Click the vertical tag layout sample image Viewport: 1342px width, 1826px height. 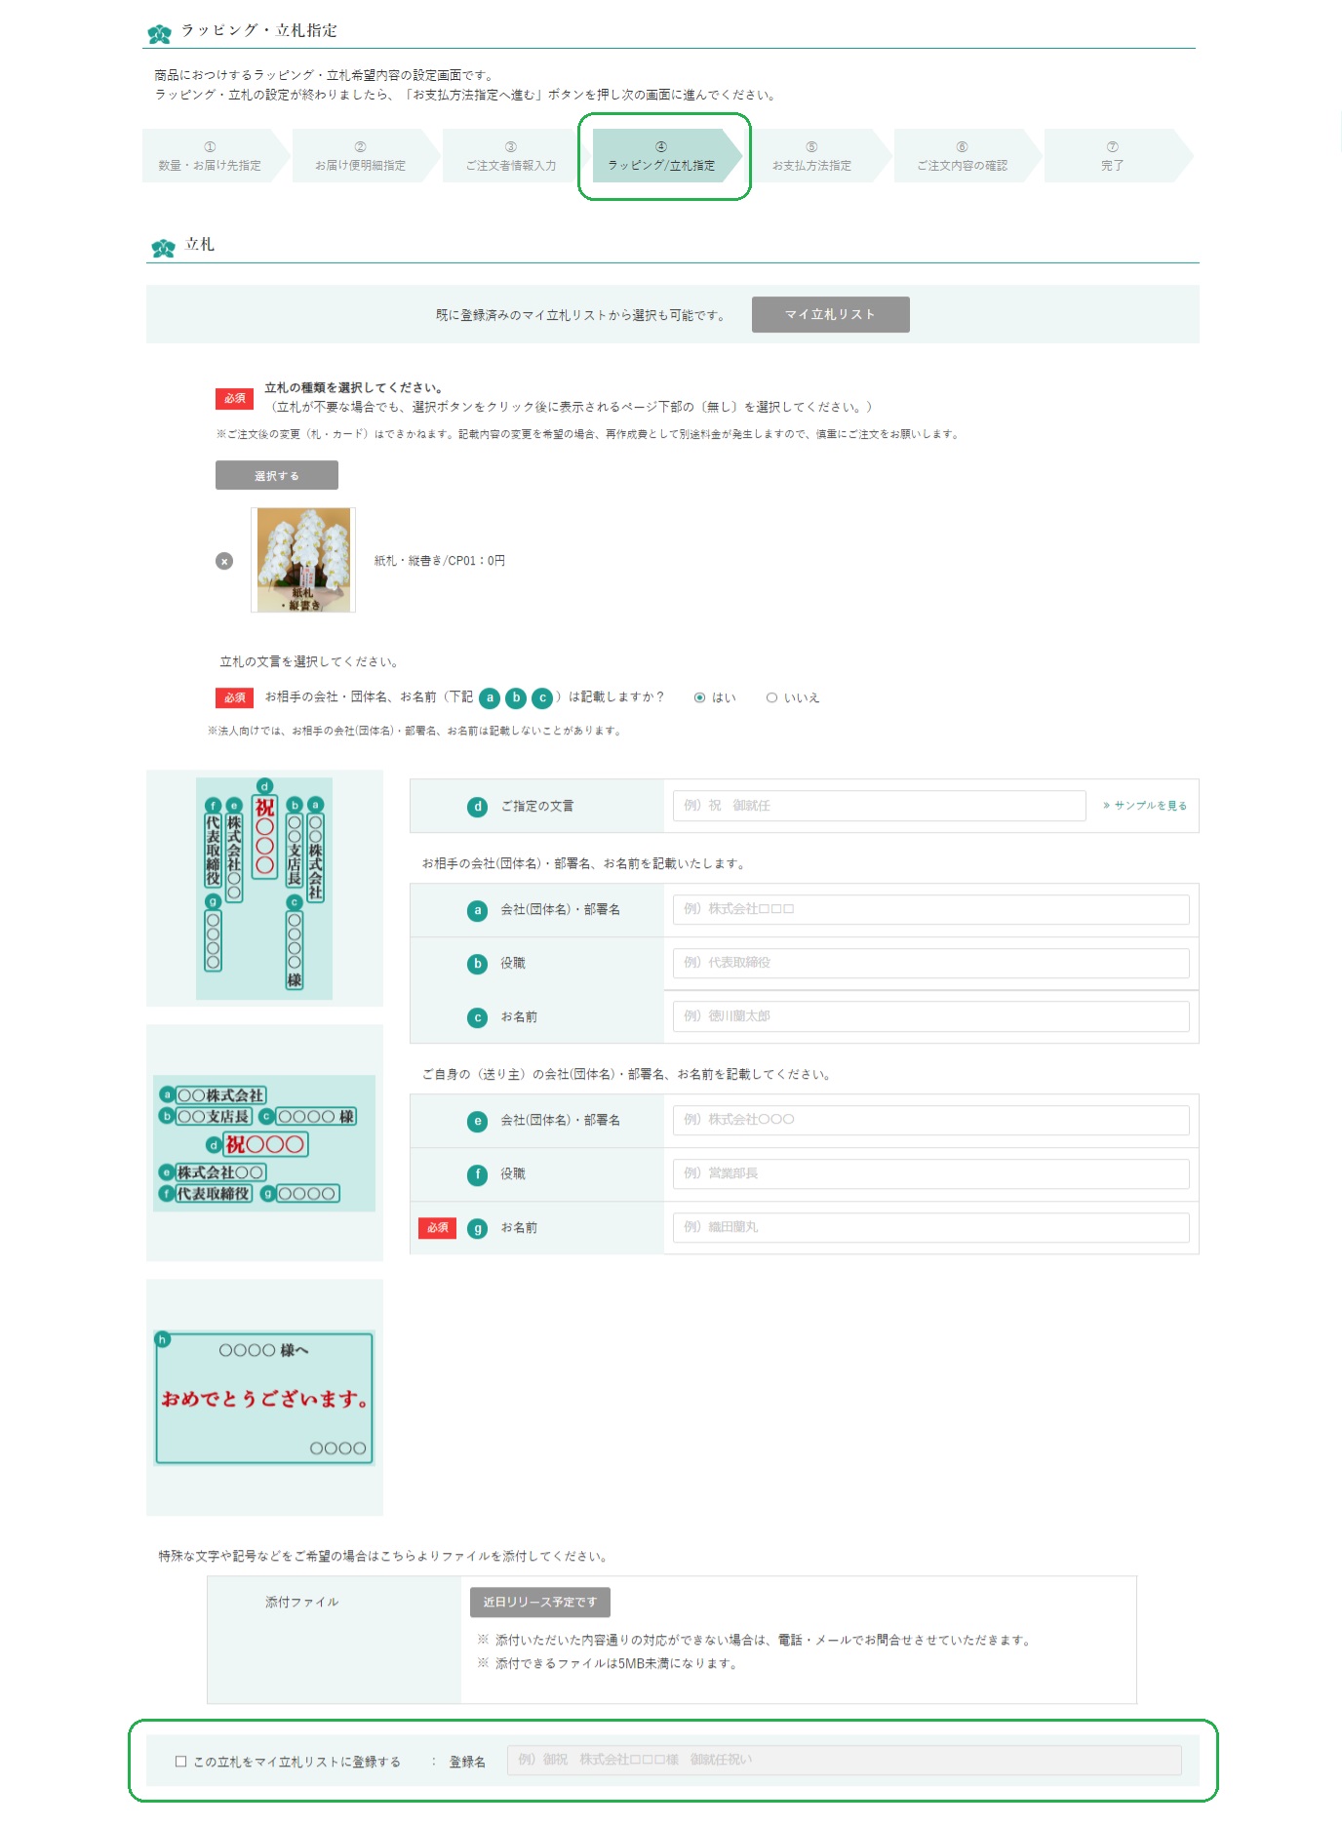(x=264, y=888)
